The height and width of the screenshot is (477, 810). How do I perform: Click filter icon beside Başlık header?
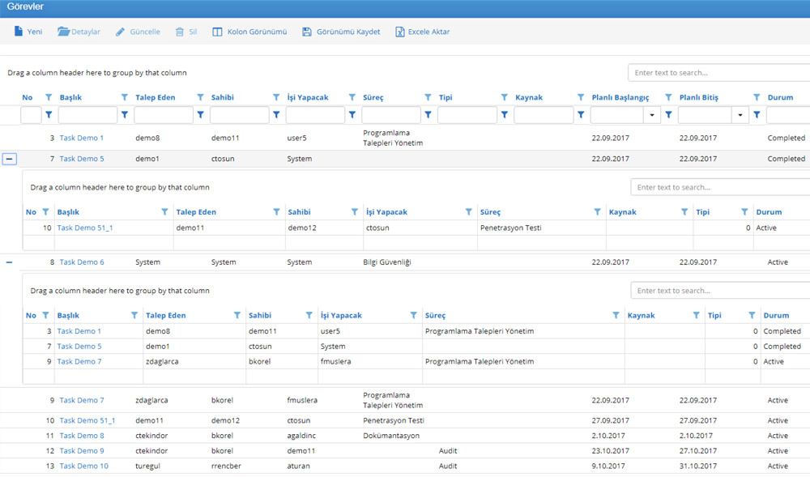tap(124, 97)
